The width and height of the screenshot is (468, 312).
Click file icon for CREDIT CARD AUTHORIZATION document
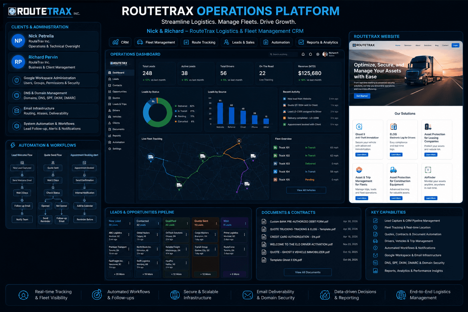264,237
